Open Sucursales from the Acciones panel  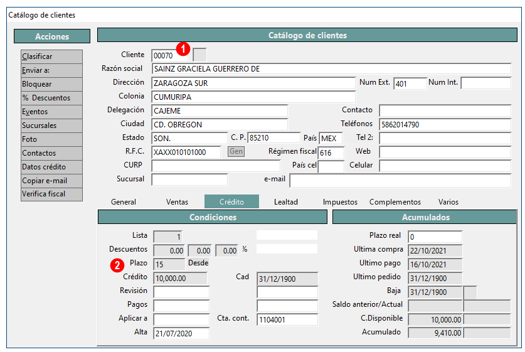[51, 125]
